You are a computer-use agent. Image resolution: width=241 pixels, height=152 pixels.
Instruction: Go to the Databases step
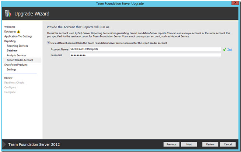click(10, 32)
